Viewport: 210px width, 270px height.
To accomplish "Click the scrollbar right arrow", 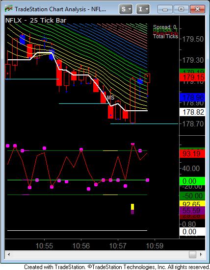I will [201, 254].
